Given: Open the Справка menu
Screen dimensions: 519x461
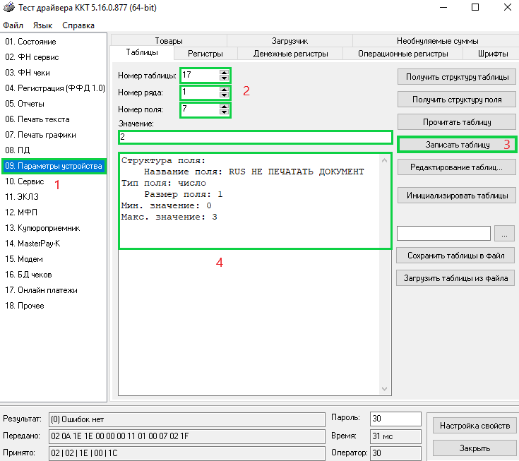Looking at the screenshot, I should tap(78, 25).
